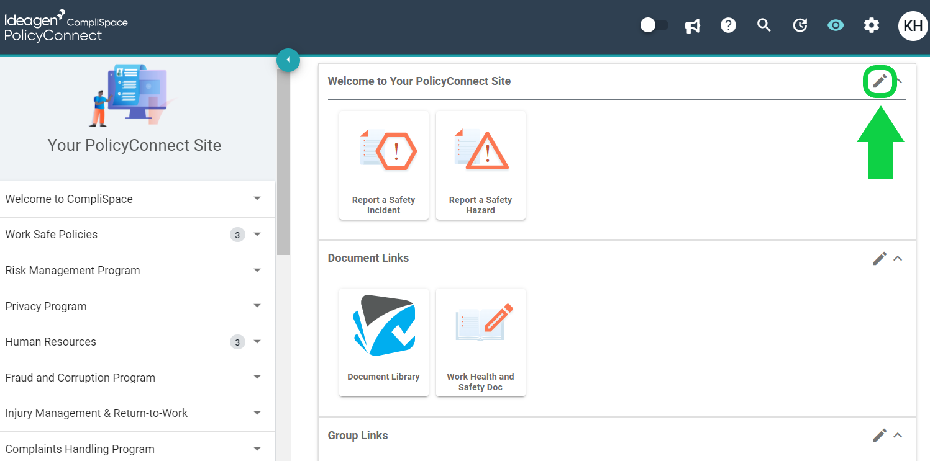Click the Human Resources count badge 3
This screenshot has height=461, width=930.
click(237, 342)
